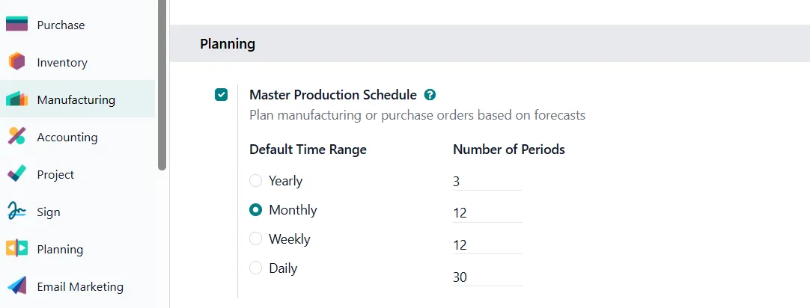Click the Master Production Schedule help icon

[x=430, y=95]
